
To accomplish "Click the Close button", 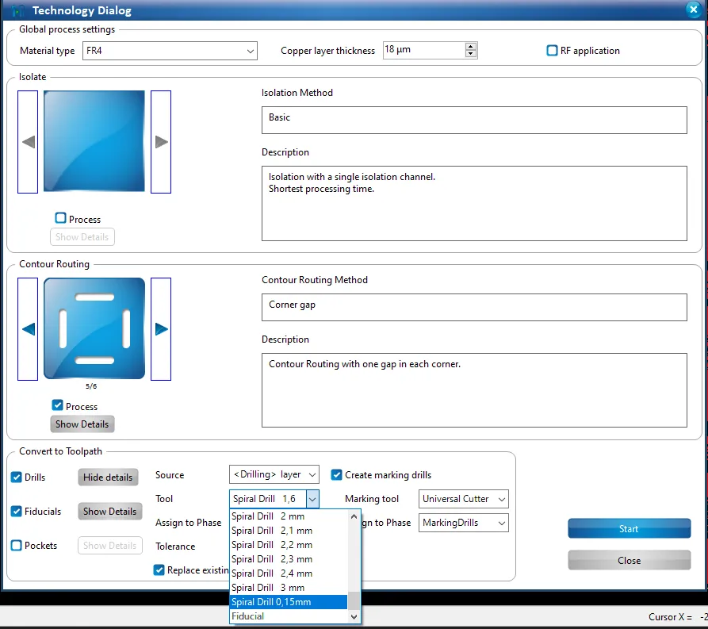I will [629, 560].
